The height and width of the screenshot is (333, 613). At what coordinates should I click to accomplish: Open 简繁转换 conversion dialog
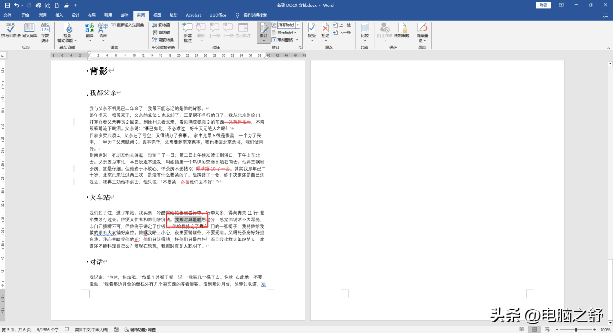pyautogui.click(x=163, y=39)
